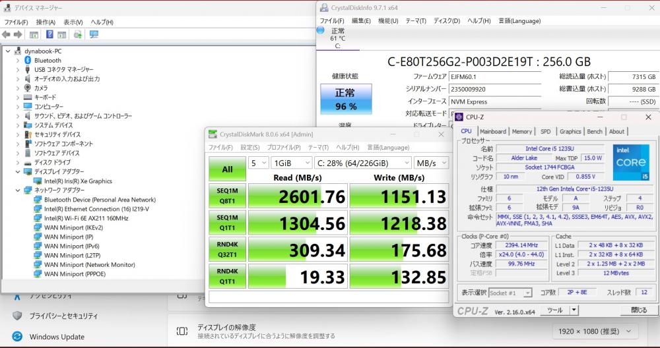
Task: Open プロファイル(P) menu in CrystalDiskMark
Action: click(x=284, y=148)
